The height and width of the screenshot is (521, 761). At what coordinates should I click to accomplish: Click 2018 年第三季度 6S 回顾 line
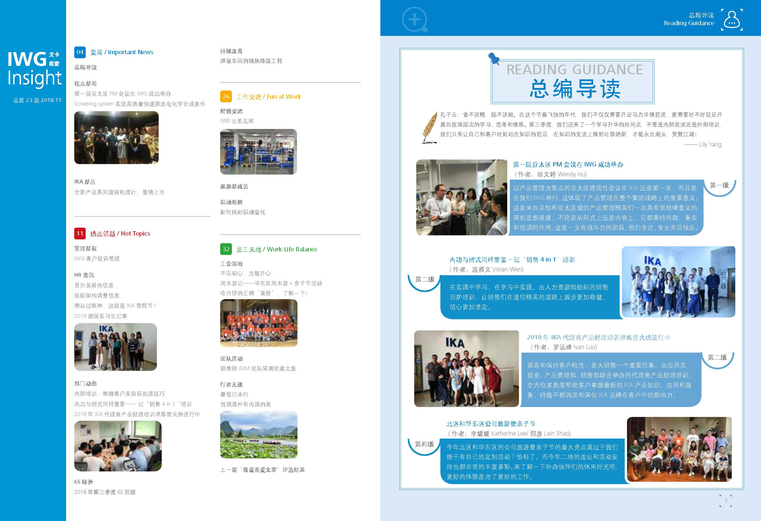[x=105, y=492]
